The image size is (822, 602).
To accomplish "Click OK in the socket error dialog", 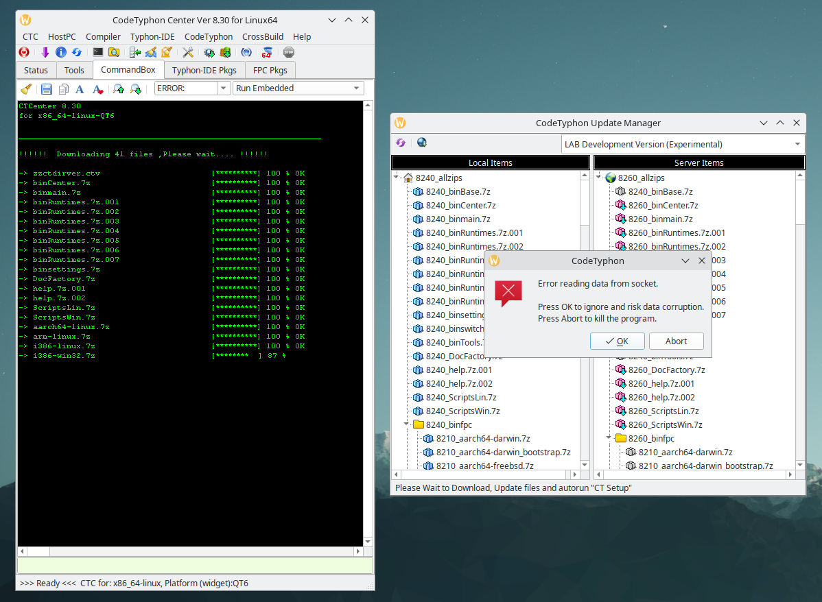I will tap(618, 341).
